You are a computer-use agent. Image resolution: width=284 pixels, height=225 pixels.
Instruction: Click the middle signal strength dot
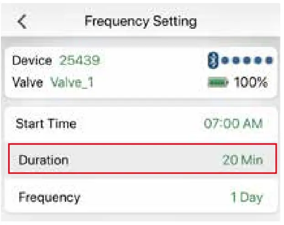pyautogui.click(x=247, y=60)
